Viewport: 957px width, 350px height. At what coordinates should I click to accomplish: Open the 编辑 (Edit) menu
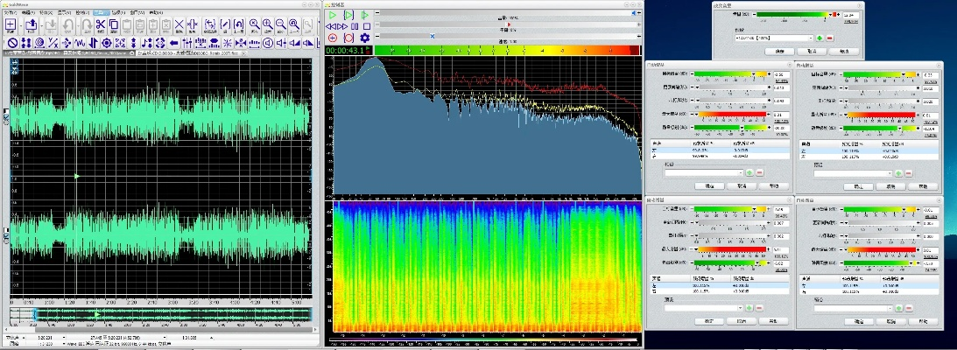pos(26,14)
